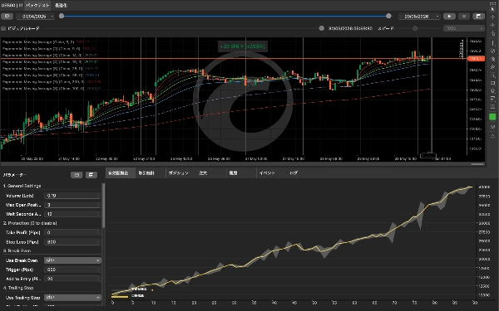The image size is (499, 311).
Task: Click the first Exponential Moving Average legend row
Action: click(x=46, y=42)
